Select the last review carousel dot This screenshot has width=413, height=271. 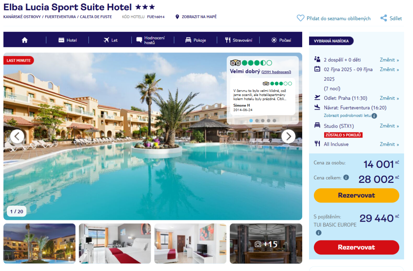coord(274,120)
